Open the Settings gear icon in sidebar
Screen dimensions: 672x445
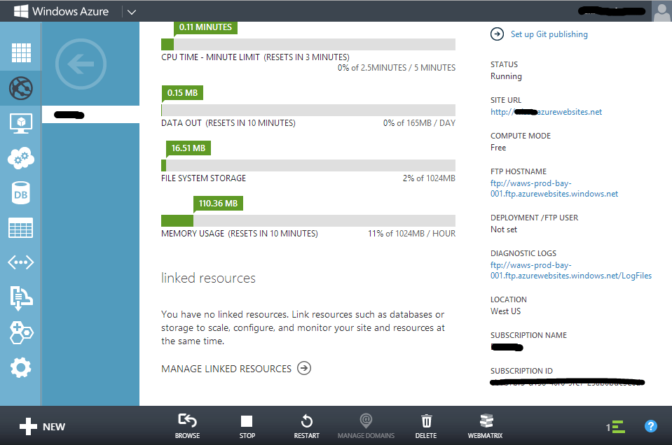pos(21,367)
